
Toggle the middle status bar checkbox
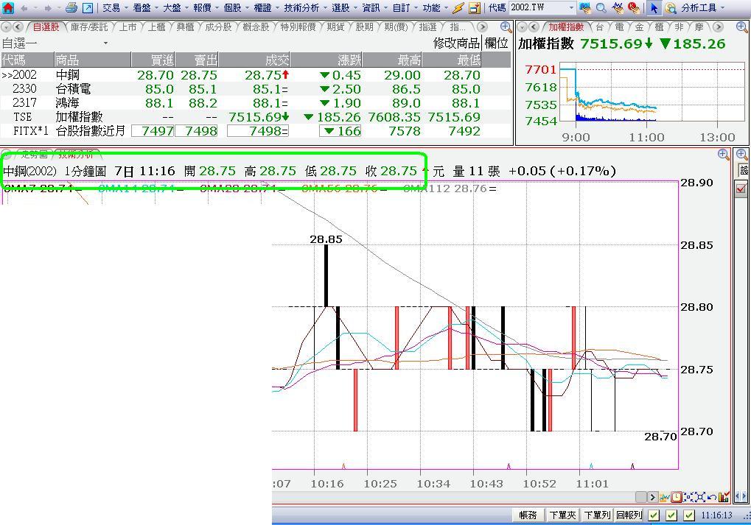671,515
